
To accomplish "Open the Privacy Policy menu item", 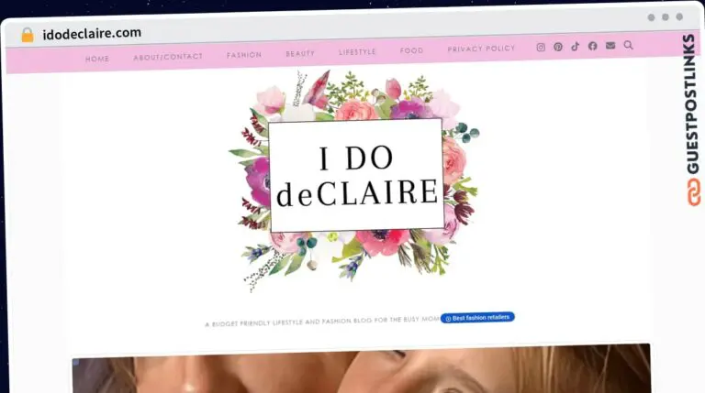I will point(481,49).
